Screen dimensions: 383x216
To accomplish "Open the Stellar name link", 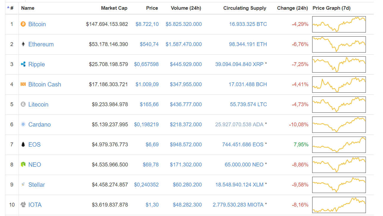I will [37, 185].
